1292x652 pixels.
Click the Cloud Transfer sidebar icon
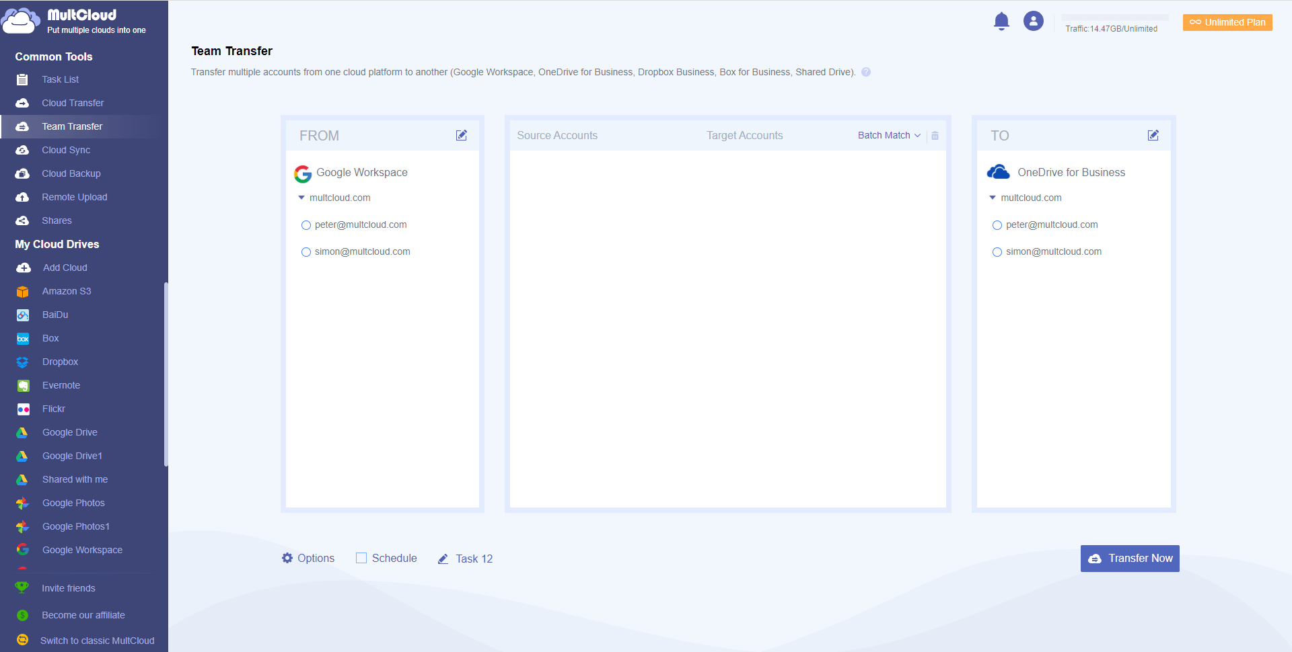point(22,103)
